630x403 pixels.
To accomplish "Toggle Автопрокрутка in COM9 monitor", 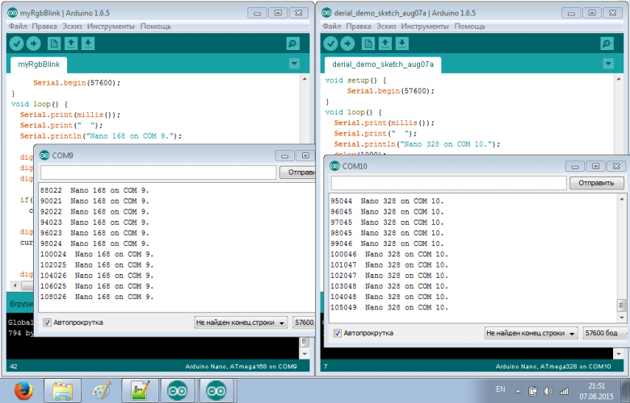I will click(48, 322).
